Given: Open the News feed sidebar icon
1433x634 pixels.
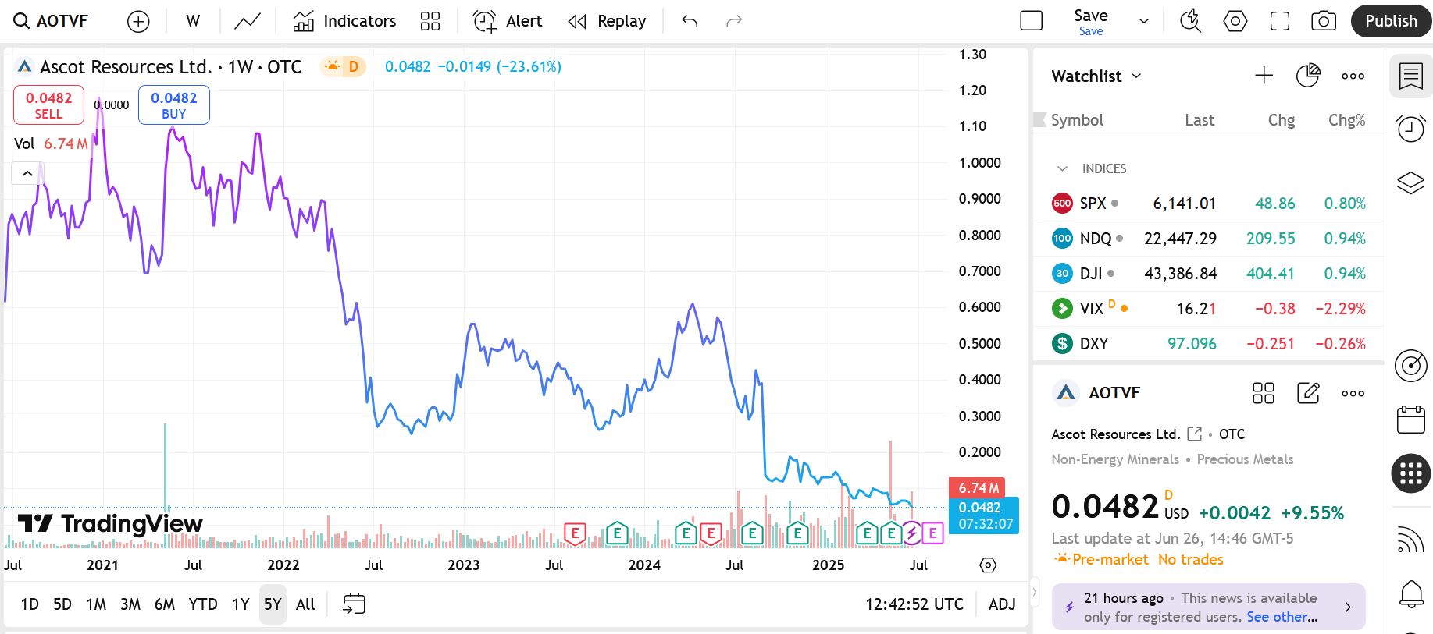Looking at the screenshot, I should [x=1410, y=539].
